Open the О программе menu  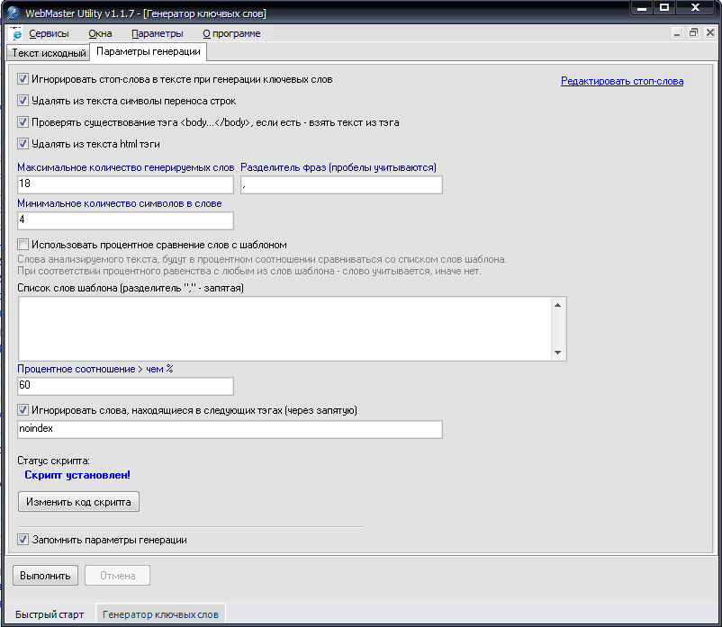(x=231, y=33)
